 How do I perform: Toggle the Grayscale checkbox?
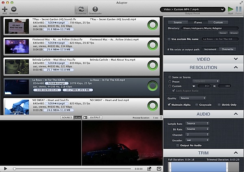click(197, 105)
